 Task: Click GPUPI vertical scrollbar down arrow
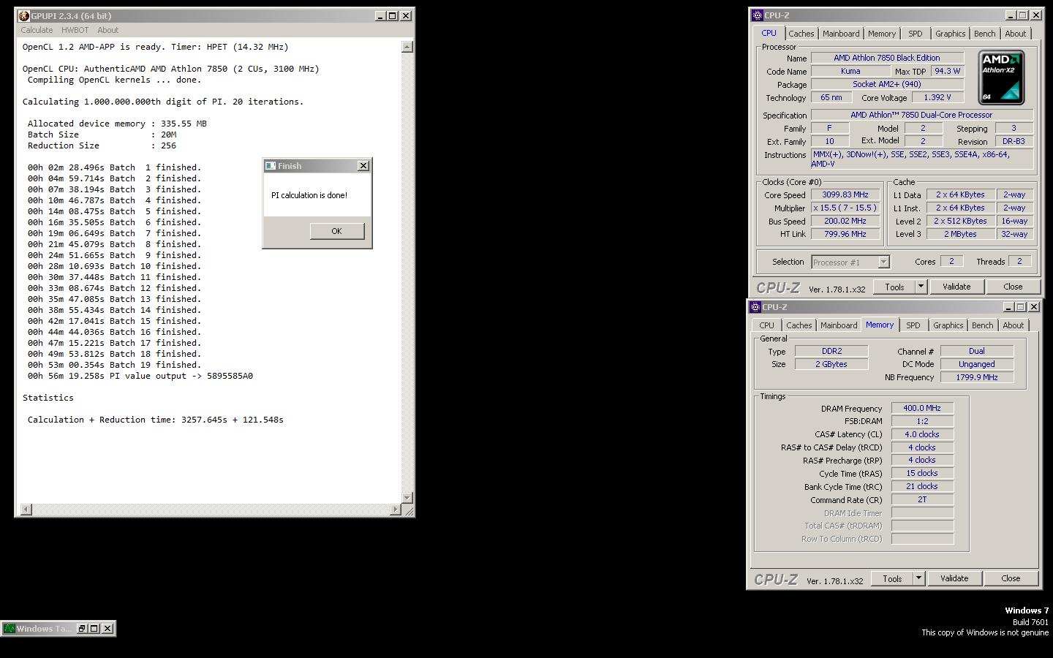coord(407,497)
